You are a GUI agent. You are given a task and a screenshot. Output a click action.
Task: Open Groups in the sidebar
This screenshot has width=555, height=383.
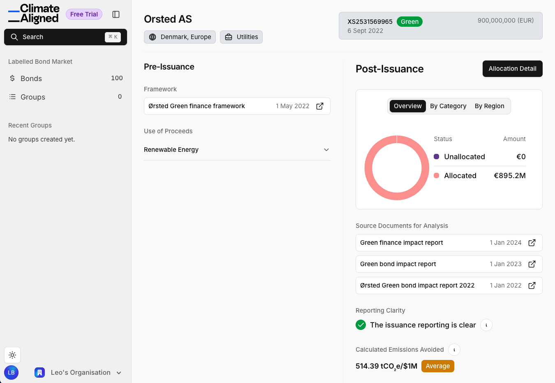(66, 97)
